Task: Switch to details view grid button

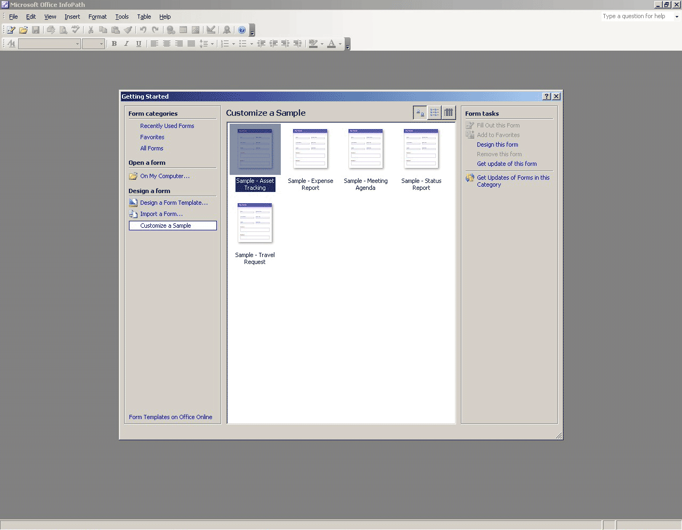Action: pos(449,113)
